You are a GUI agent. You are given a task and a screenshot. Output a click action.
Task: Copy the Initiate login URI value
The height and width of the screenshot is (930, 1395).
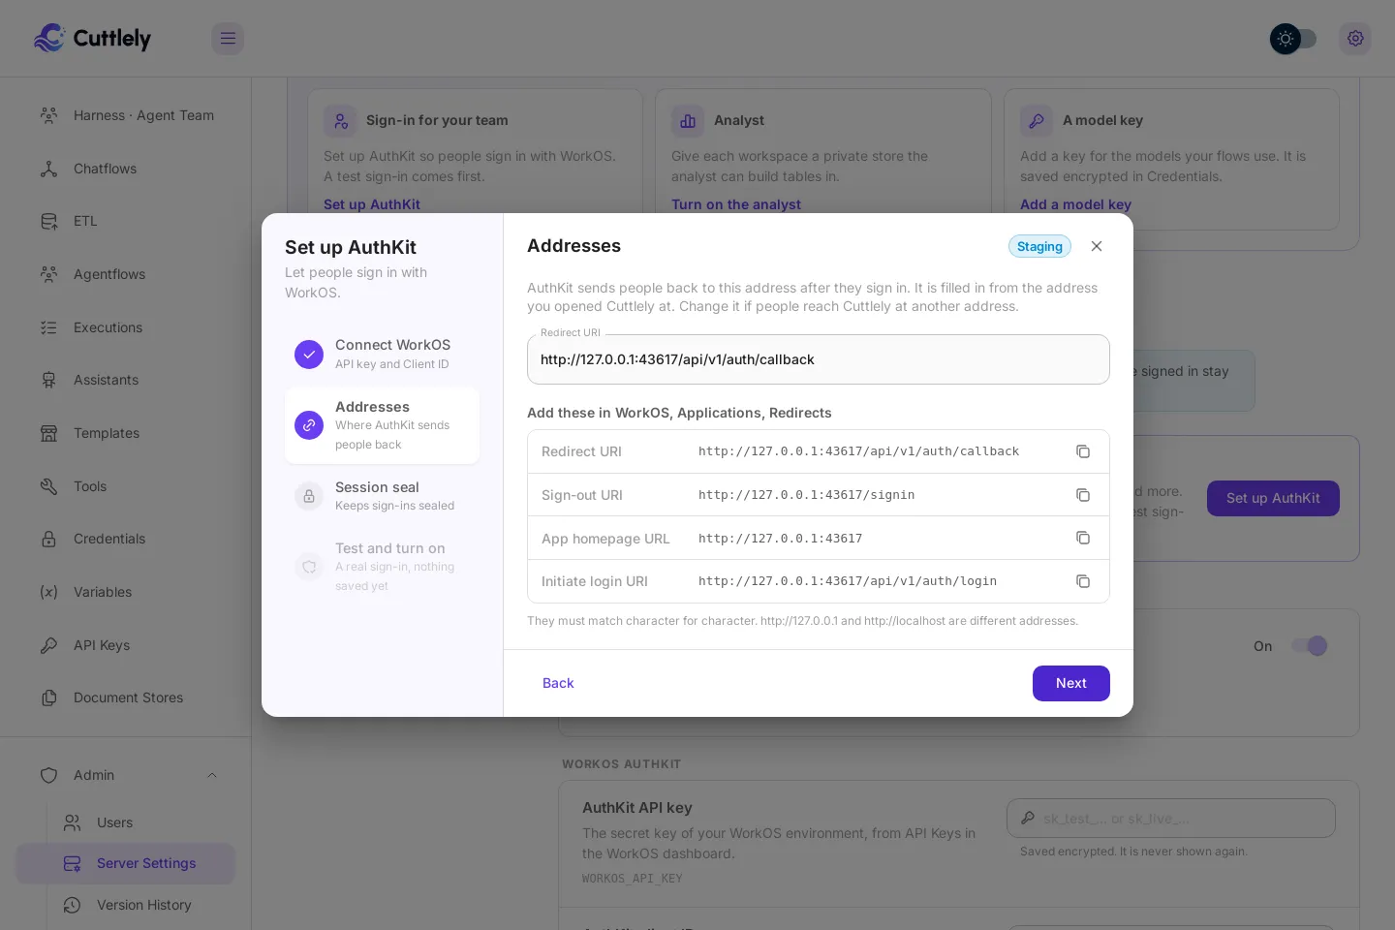tap(1083, 581)
